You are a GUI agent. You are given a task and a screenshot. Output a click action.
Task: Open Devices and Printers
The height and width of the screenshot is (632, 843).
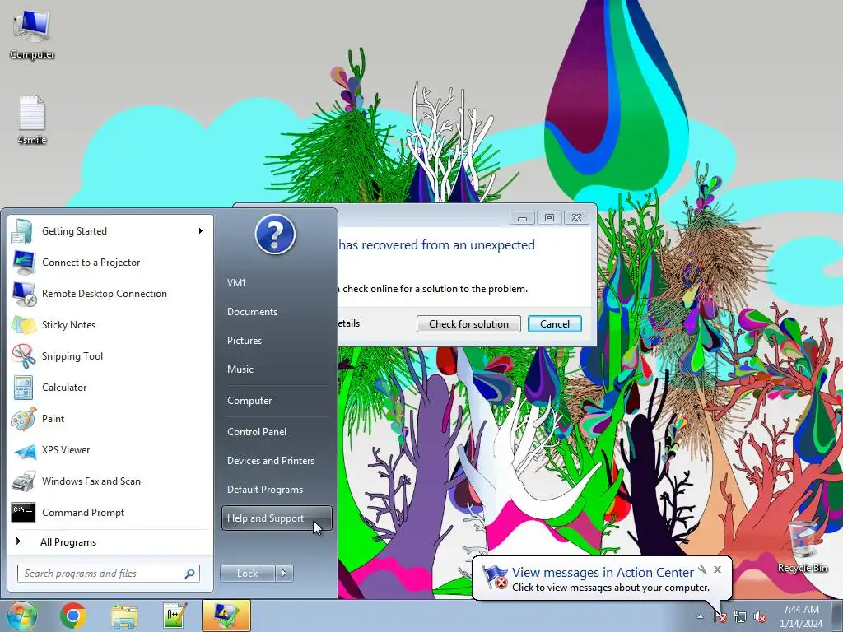point(270,461)
